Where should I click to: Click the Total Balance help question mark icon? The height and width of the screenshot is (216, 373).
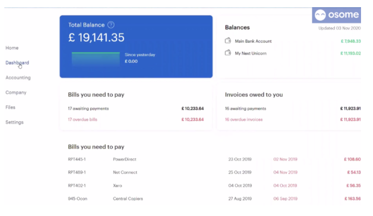[x=111, y=25]
